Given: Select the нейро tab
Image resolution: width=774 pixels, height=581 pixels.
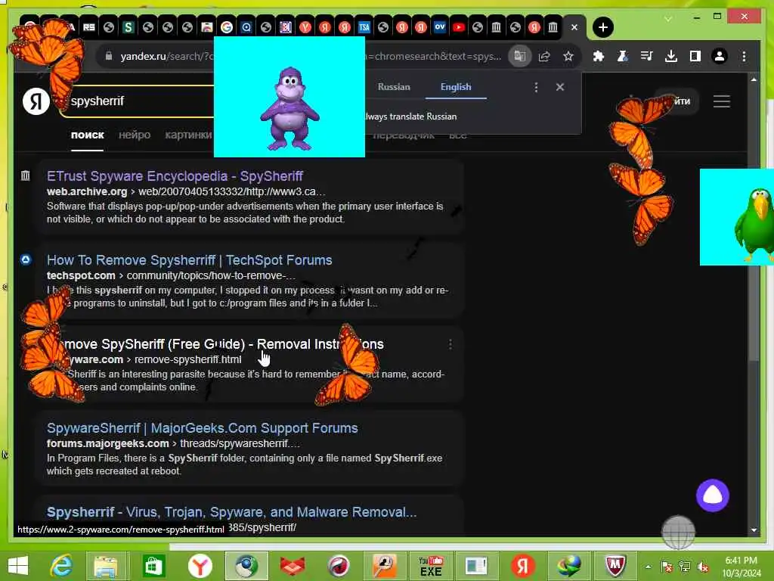Looking at the screenshot, I should coord(135,135).
